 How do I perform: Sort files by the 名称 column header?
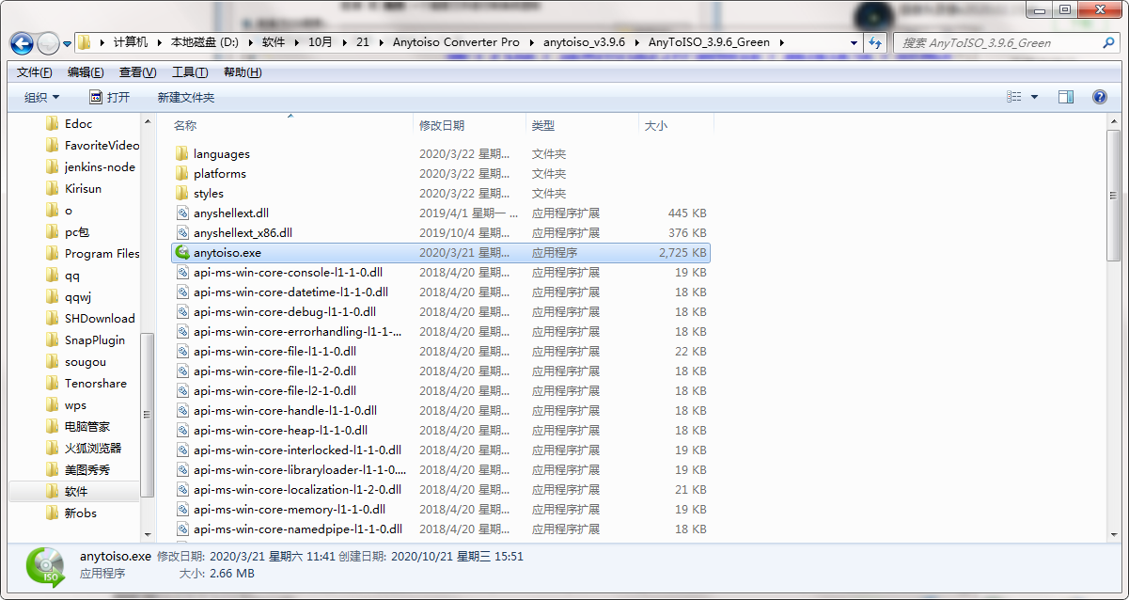click(x=290, y=125)
